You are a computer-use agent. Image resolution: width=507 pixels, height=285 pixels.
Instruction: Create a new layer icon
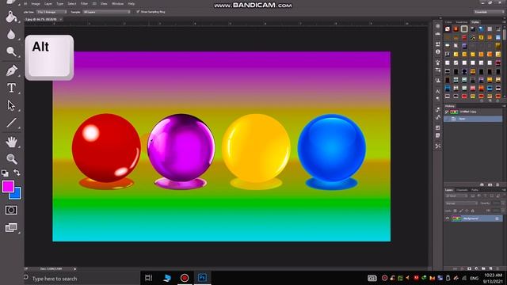click(x=490, y=268)
